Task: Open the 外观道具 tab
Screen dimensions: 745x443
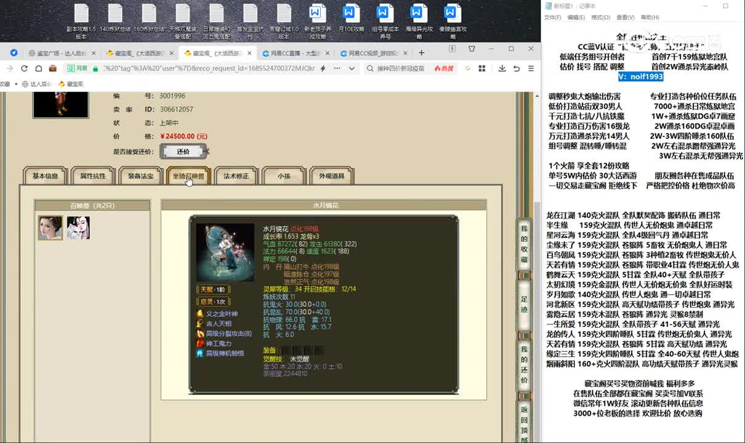Action: pyautogui.click(x=331, y=176)
